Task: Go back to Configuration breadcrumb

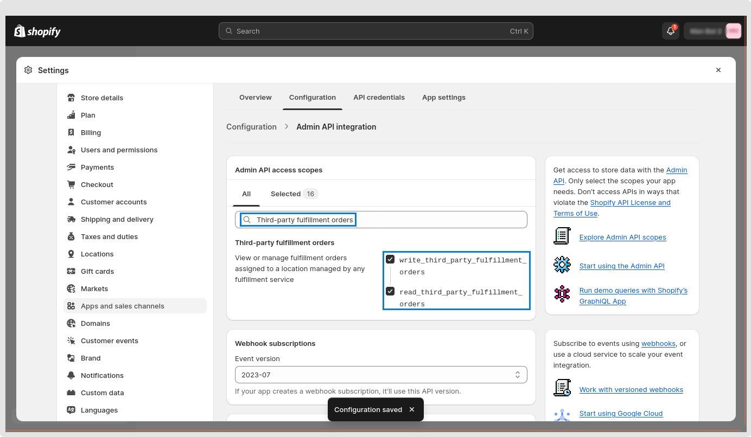Action: (251, 127)
